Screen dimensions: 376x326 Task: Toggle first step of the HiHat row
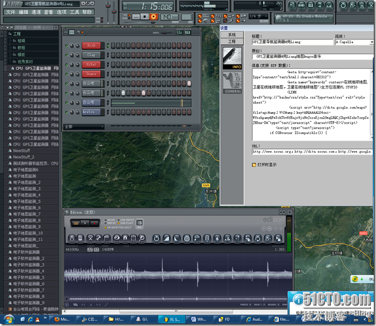pos(113,64)
